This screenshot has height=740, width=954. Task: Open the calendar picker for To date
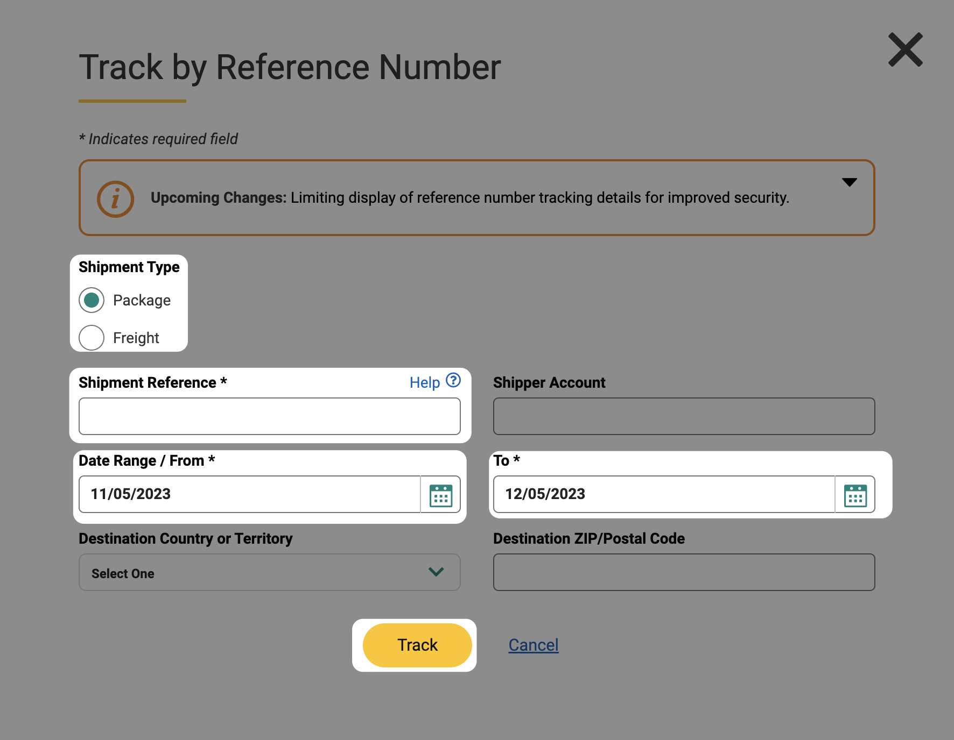tap(855, 495)
